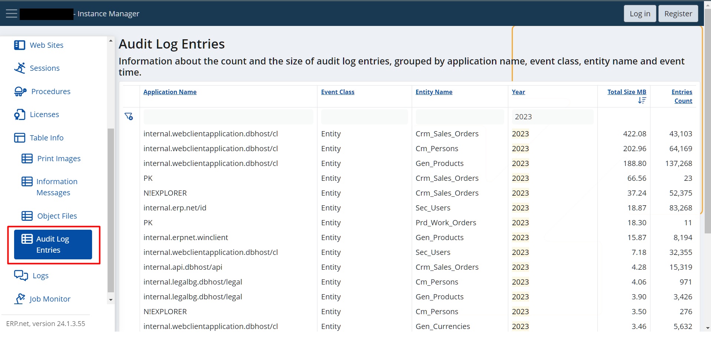Image resolution: width=711 pixels, height=339 pixels.
Task: Open the Web Sites page
Action: tap(46, 45)
